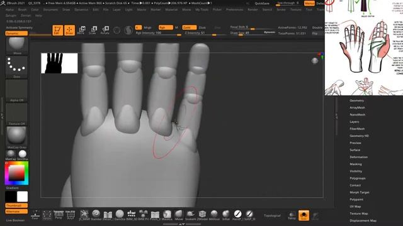The image size is (403, 226).
Task: Expand the Layers subpalette
Action: pos(355,122)
